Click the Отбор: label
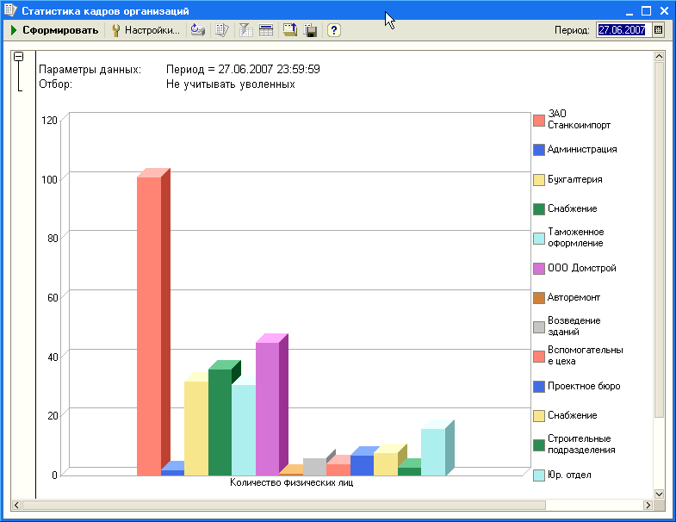This screenshot has width=676, height=522. click(x=56, y=84)
